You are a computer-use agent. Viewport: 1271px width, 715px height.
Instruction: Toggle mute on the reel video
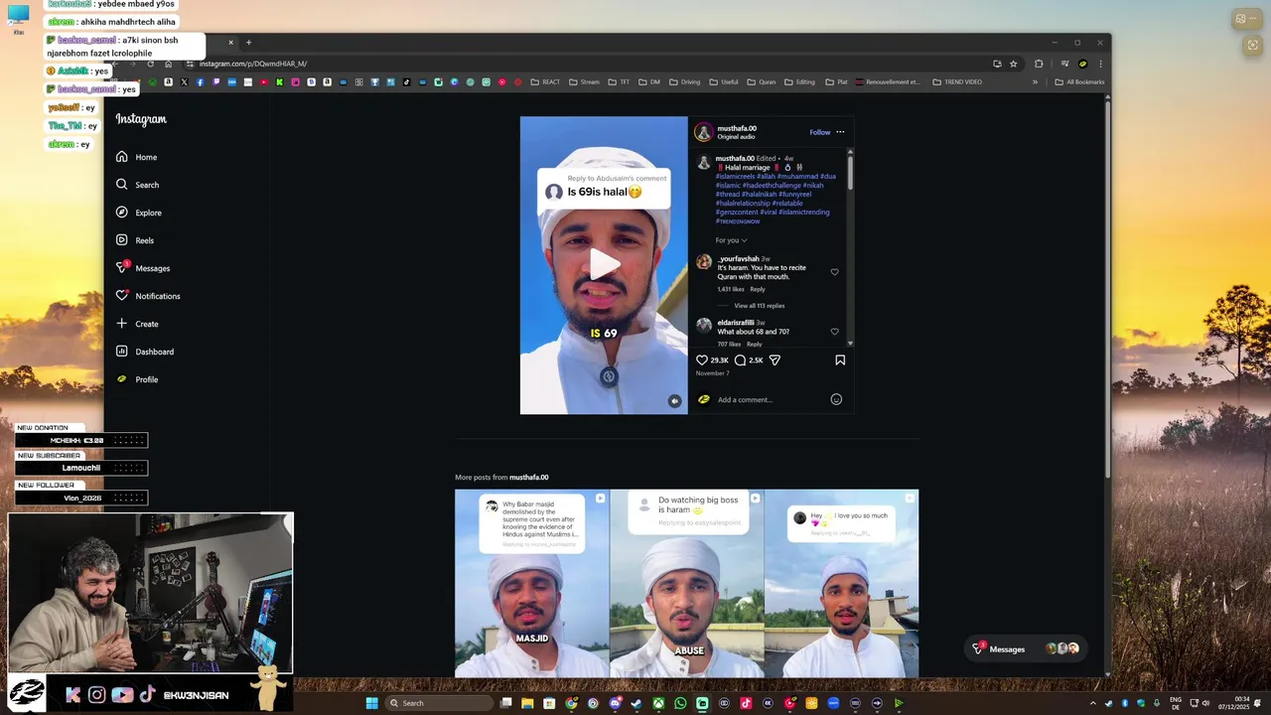[674, 401]
